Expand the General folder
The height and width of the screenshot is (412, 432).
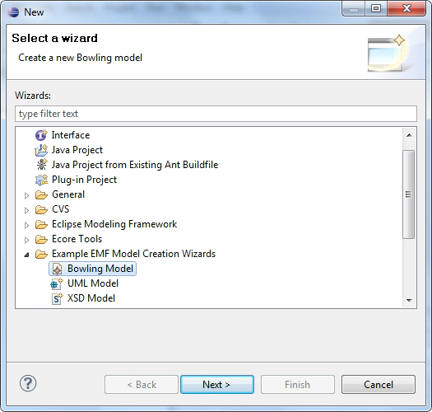pos(26,195)
